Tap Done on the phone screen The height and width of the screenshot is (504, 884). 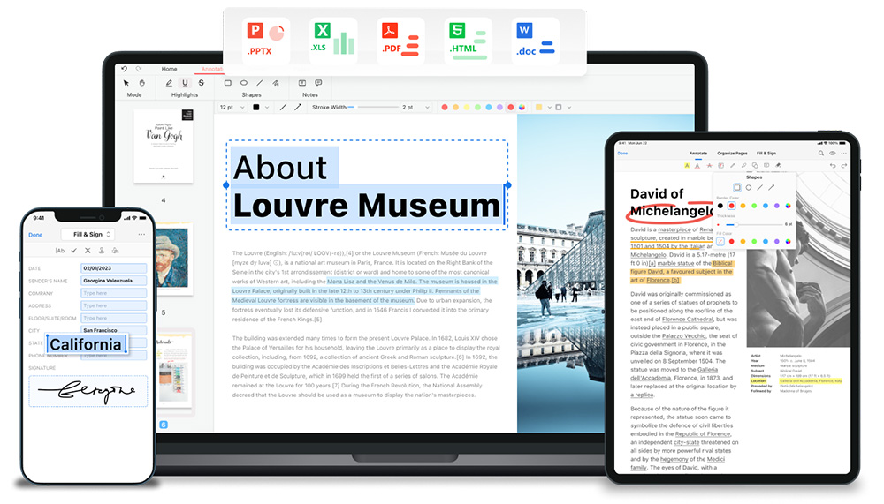tap(35, 235)
